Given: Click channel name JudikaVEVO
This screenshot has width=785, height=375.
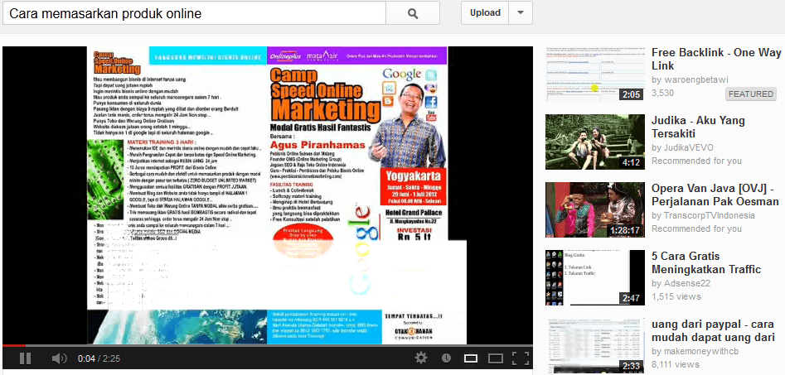Looking at the screenshot, I should point(688,147).
